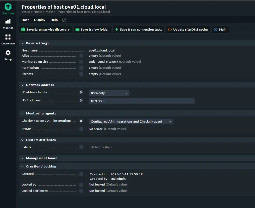Click the Main button
The image size is (255, 208).
pyautogui.click(x=220, y=30)
